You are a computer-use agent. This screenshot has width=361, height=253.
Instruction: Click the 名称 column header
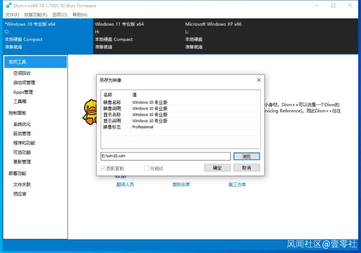[116, 95]
